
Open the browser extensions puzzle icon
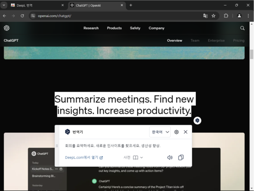226,16
